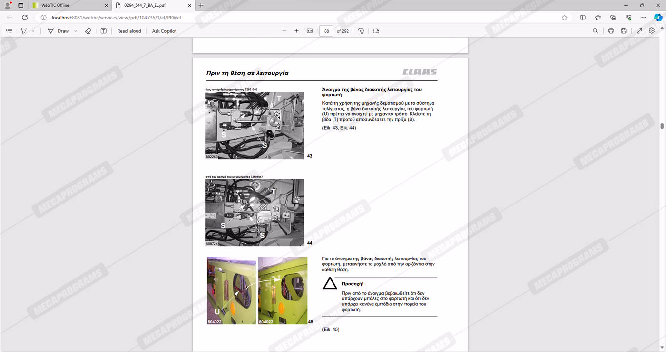Click the vertical scrollbar thumb
Viewport: 666px width, 352px height.
pyautogui.click(x=662, y=126)
